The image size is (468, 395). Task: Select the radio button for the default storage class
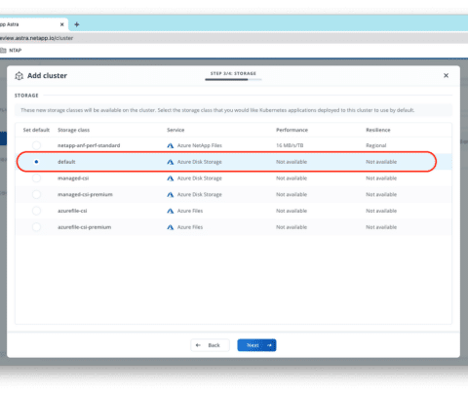tap(36, 162)
